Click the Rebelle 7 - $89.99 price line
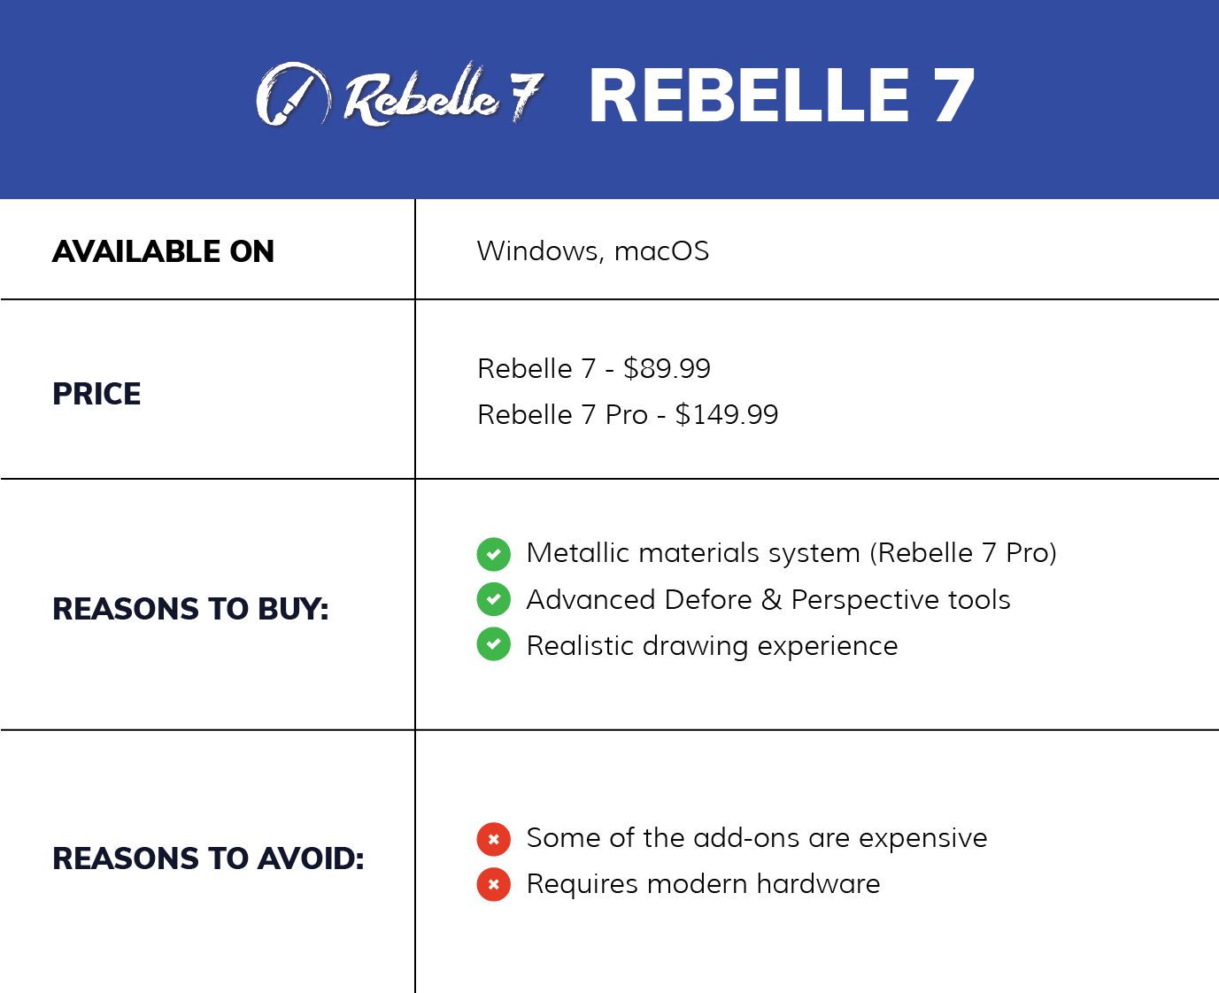 [x=594, y=368]
